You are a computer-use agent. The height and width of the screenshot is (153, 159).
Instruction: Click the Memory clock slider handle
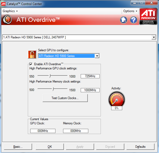pos(53,89)
